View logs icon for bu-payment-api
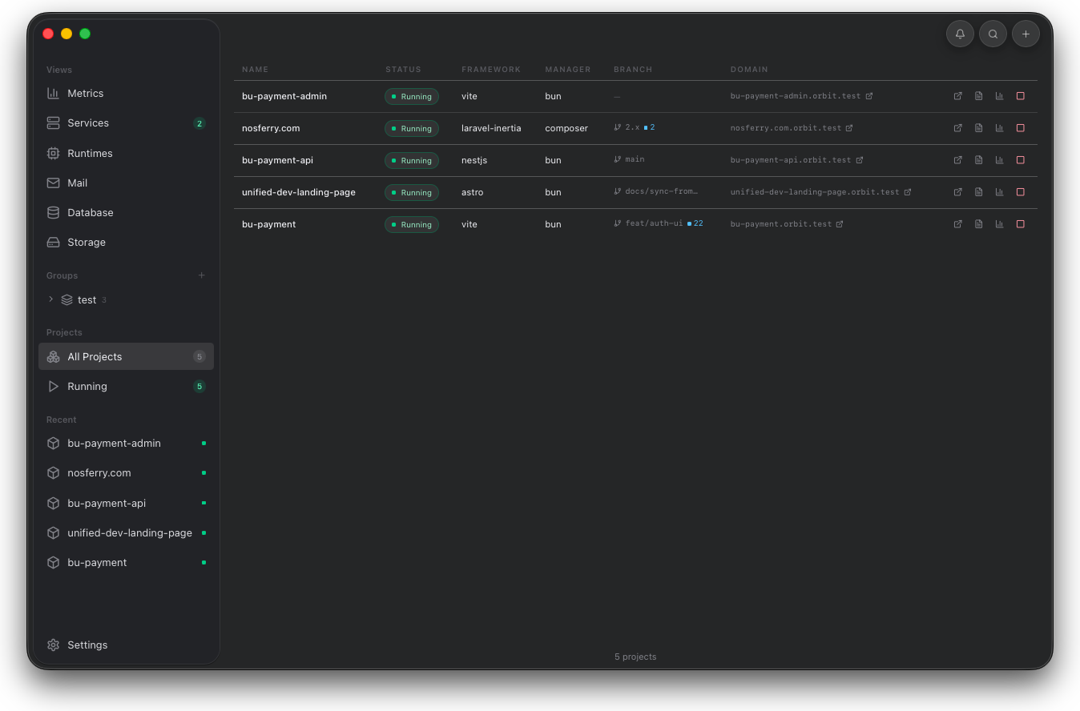 978,160
